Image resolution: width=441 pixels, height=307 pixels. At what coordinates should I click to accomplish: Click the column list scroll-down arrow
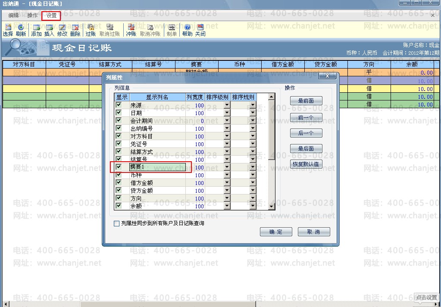pos(272,207)
